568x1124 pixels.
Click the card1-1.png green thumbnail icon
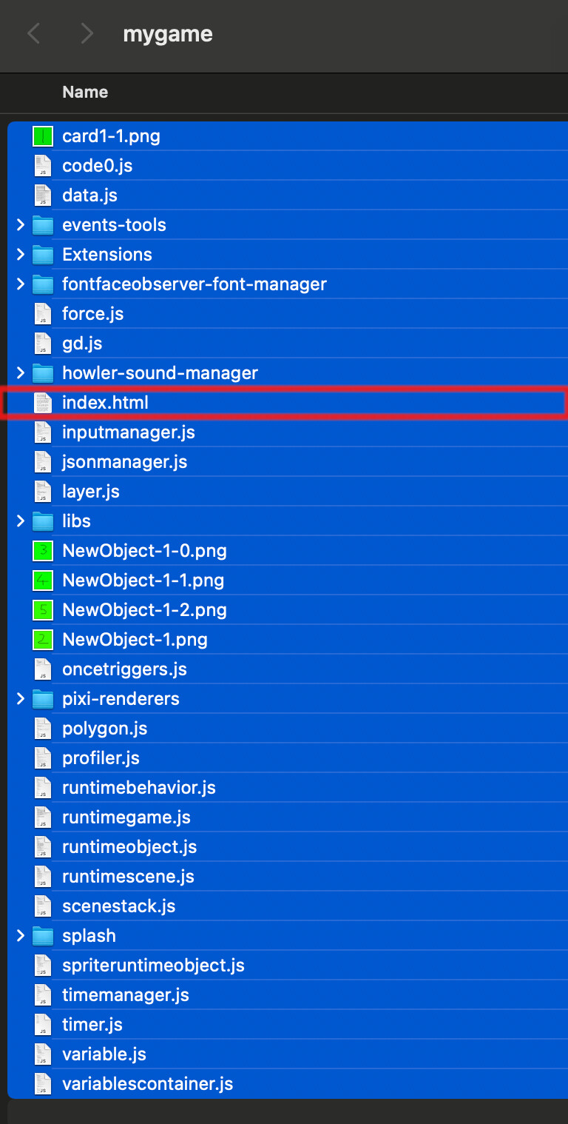pyautogui.click(x=42, y=136)
